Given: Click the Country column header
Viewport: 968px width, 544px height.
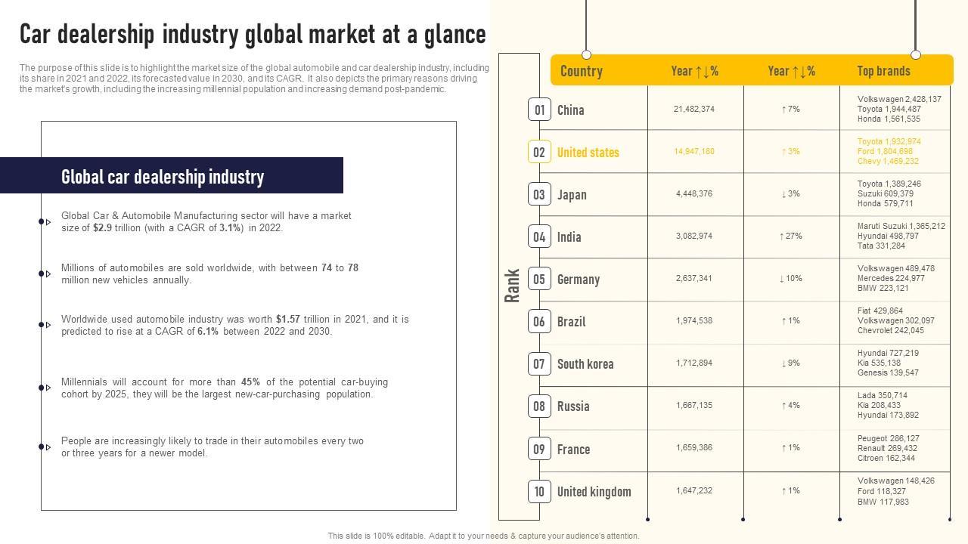Looking at the screenshot, I should (x=581, y=71).
